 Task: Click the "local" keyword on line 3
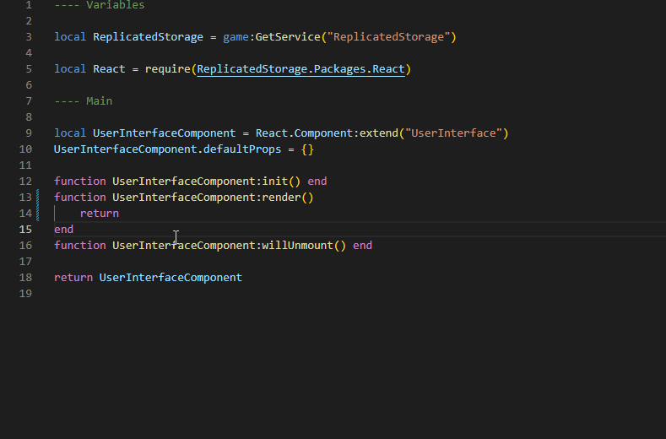(70, 37)
